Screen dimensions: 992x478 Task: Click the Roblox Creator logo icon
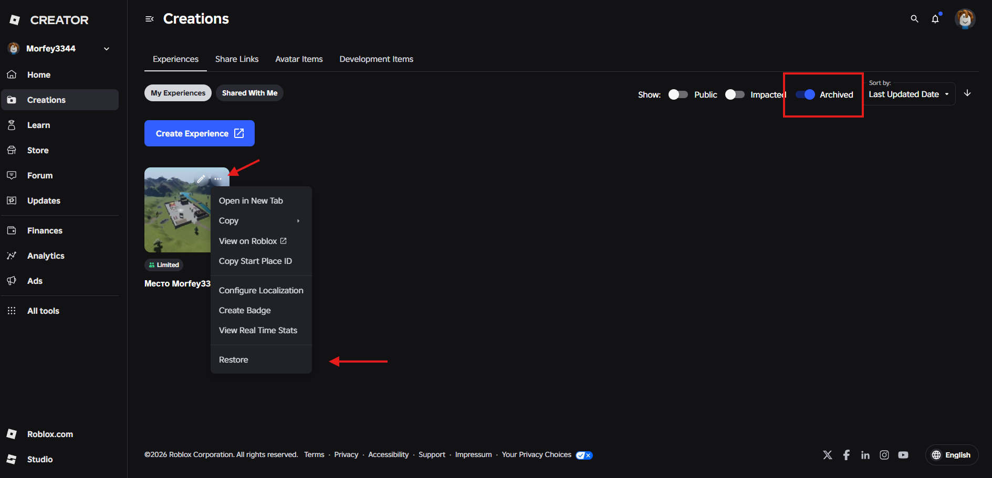point(15,20)
